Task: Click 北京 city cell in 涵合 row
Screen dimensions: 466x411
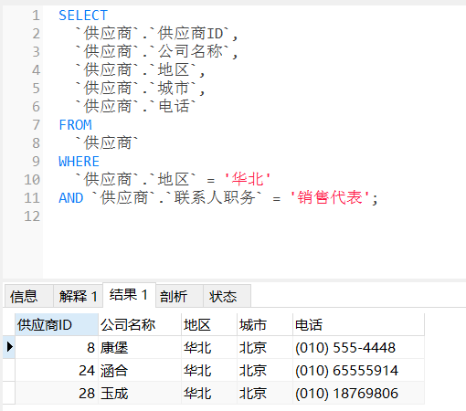Action: pyautogui.click(x=265, y=370)
